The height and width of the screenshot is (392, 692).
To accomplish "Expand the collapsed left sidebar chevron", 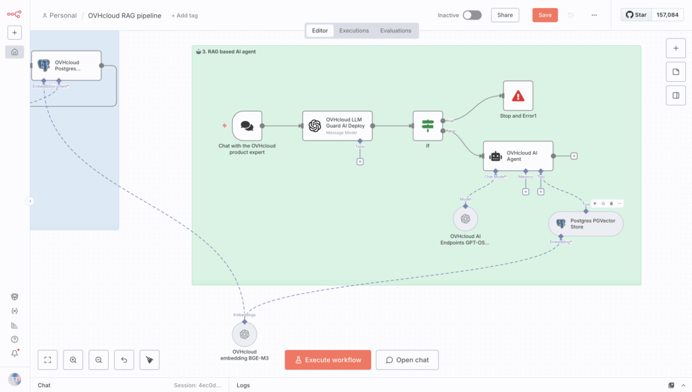I will 29,201.
